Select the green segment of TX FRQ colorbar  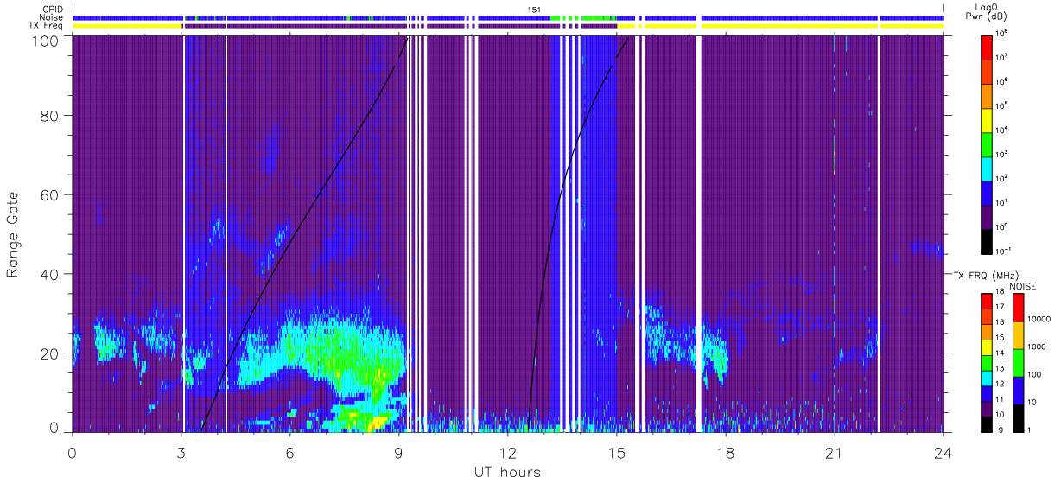[x=986, y=362]
